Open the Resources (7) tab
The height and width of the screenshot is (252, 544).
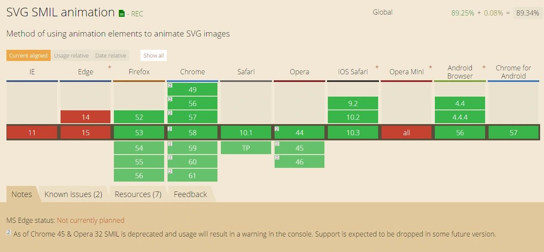click(138, 194)
